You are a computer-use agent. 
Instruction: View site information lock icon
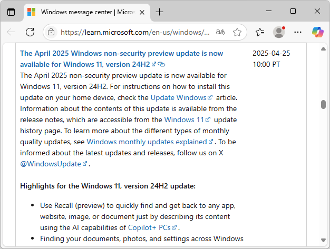(x=51, y=32)
